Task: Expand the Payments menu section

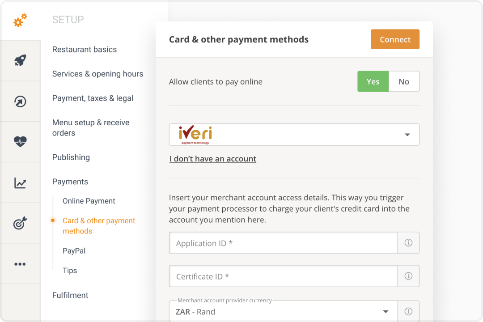Action: click(x=70, y=182)
